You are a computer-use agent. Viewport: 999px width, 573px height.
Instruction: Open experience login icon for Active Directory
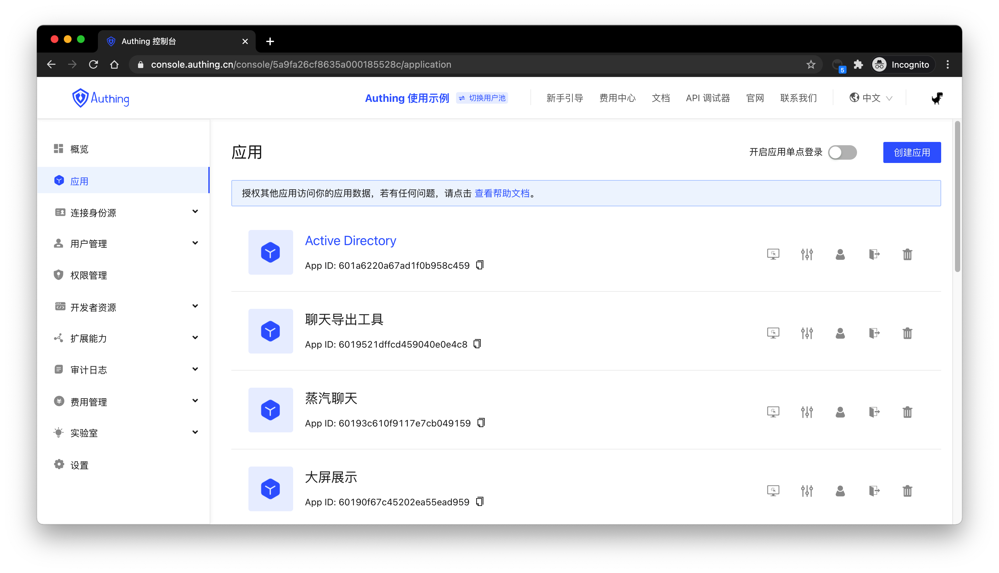coord(773,254)
